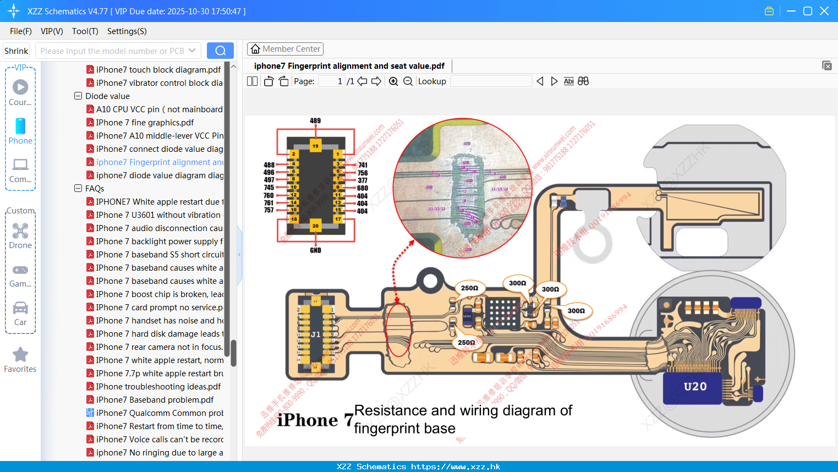The image size is (838, 472).
Task: Rotate the page counterclockwise
Action: 269,81
